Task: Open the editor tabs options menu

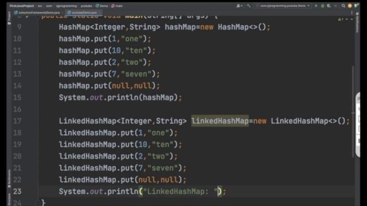Action: [352, 13]
